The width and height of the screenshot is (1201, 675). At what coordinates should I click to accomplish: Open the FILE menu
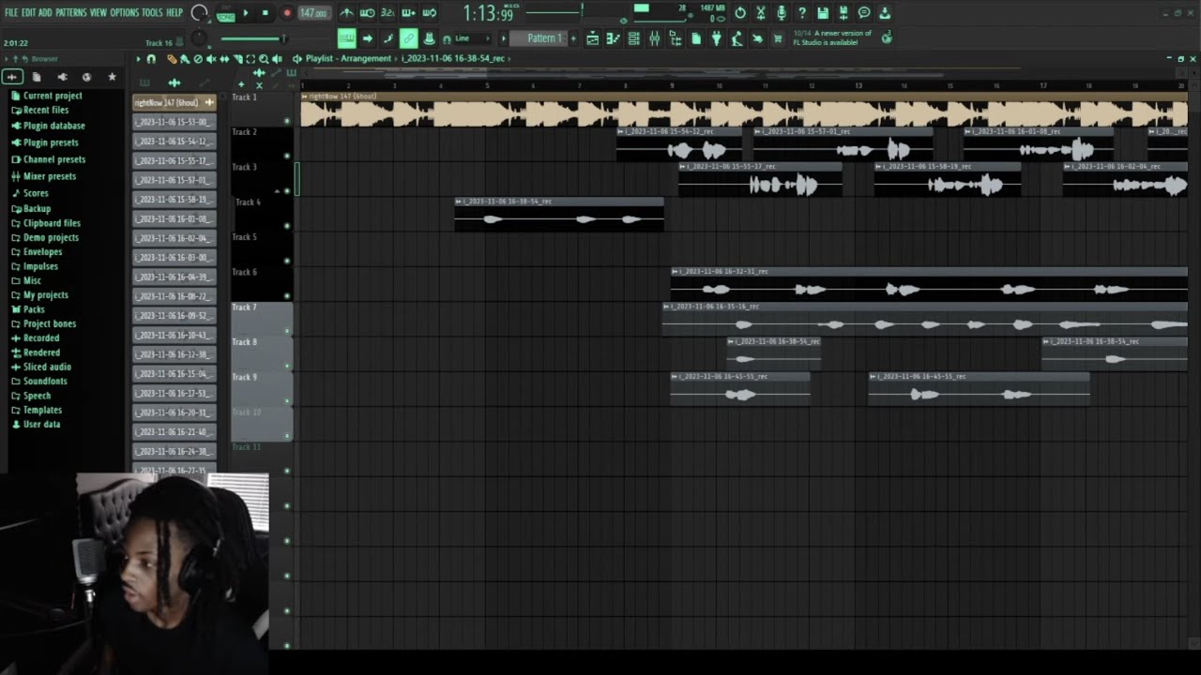[x=11, y=12]
